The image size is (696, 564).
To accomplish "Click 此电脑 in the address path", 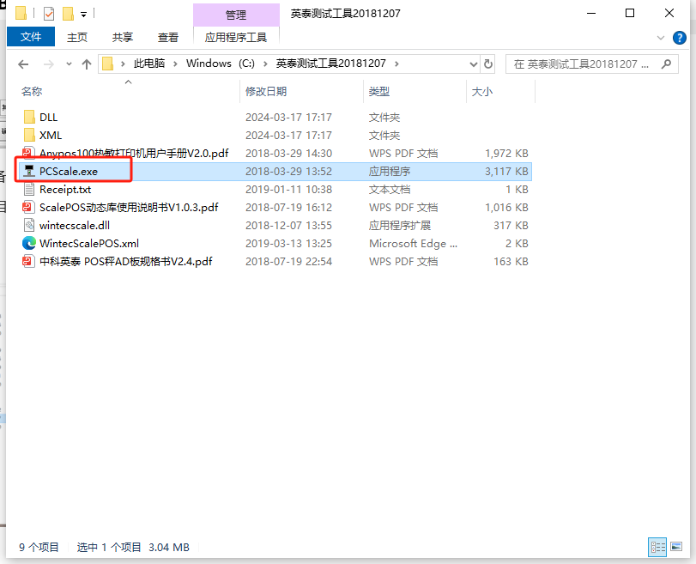I will tap(149, 64).
